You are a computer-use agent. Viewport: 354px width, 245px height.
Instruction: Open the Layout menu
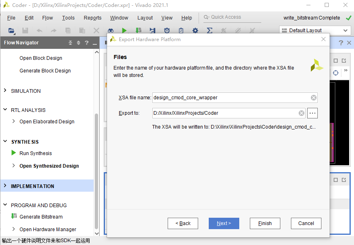pyautogui.click(x=145, y=18)
